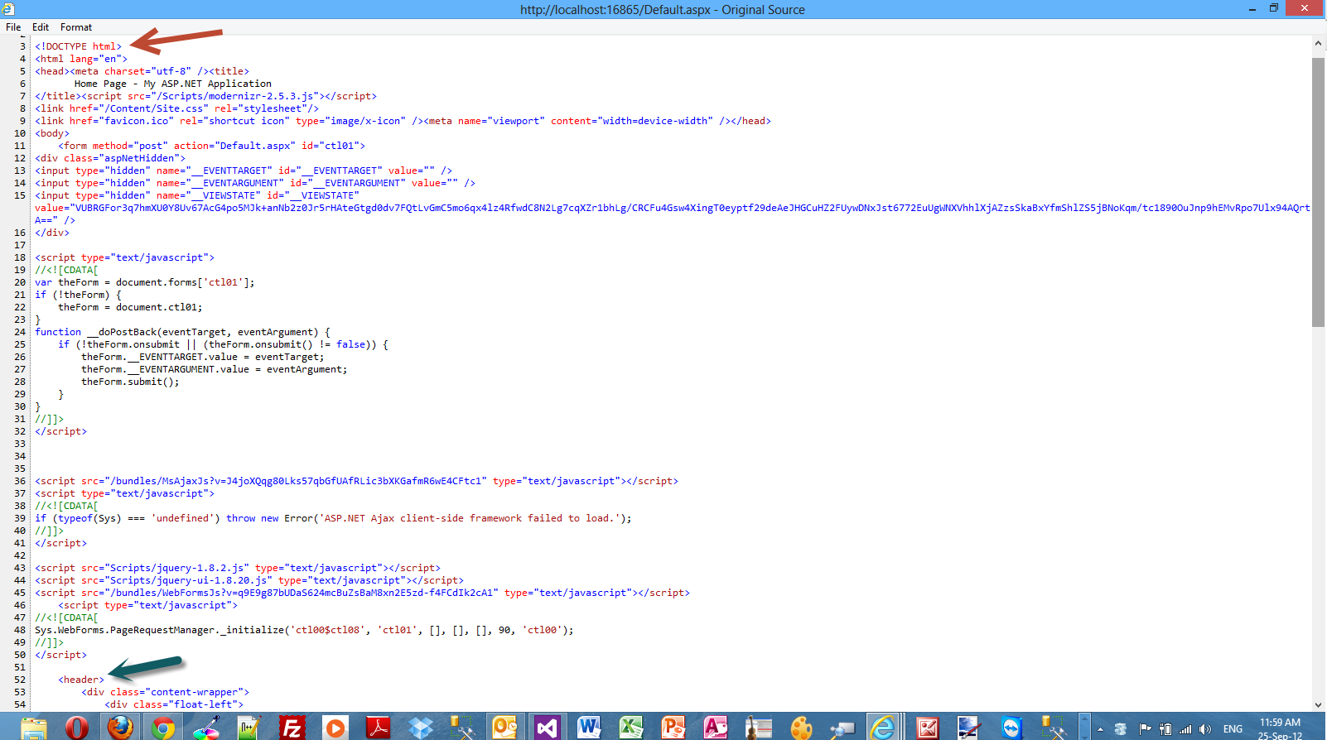Open the color picker app icon

(206, 728)
